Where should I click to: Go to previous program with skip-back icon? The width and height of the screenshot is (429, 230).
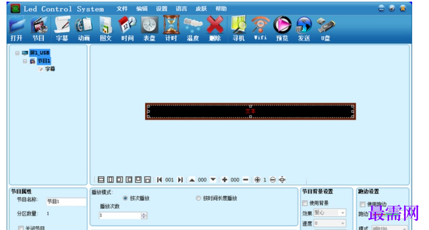[x=159, y=180]
